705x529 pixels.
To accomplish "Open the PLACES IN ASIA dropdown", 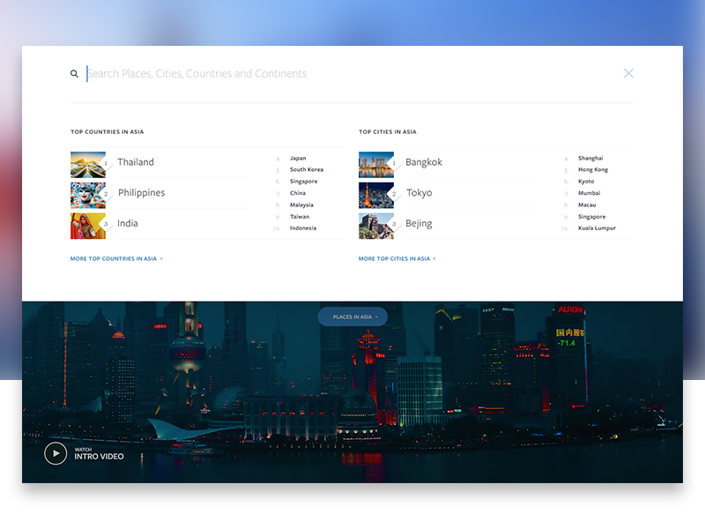I will (x=352, y=317).
